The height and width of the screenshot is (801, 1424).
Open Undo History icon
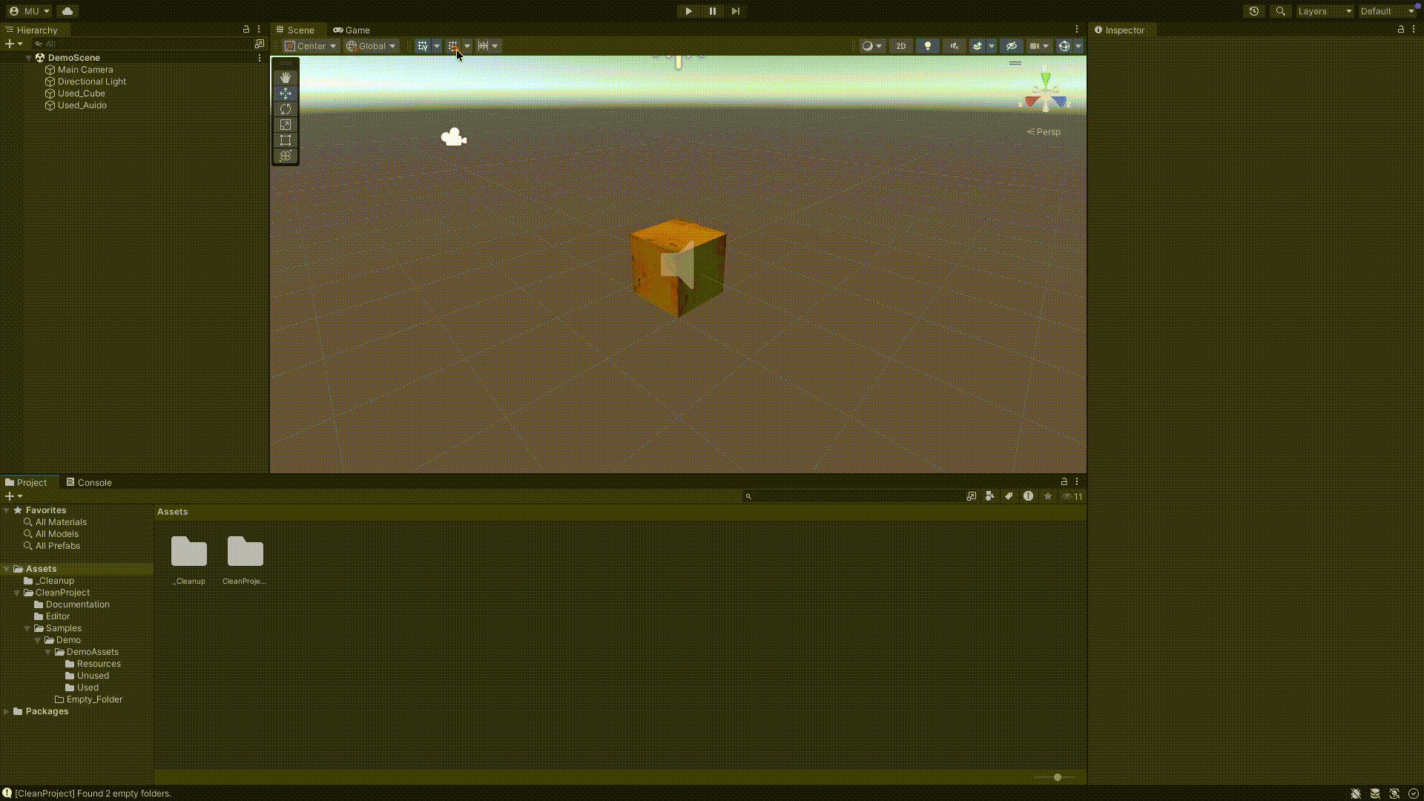click(1254, 11)
